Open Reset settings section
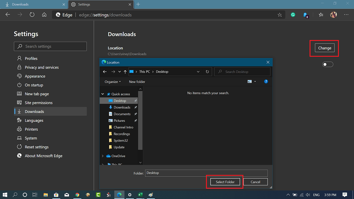This screenshot has width=354, height=199. coord(50,147)
